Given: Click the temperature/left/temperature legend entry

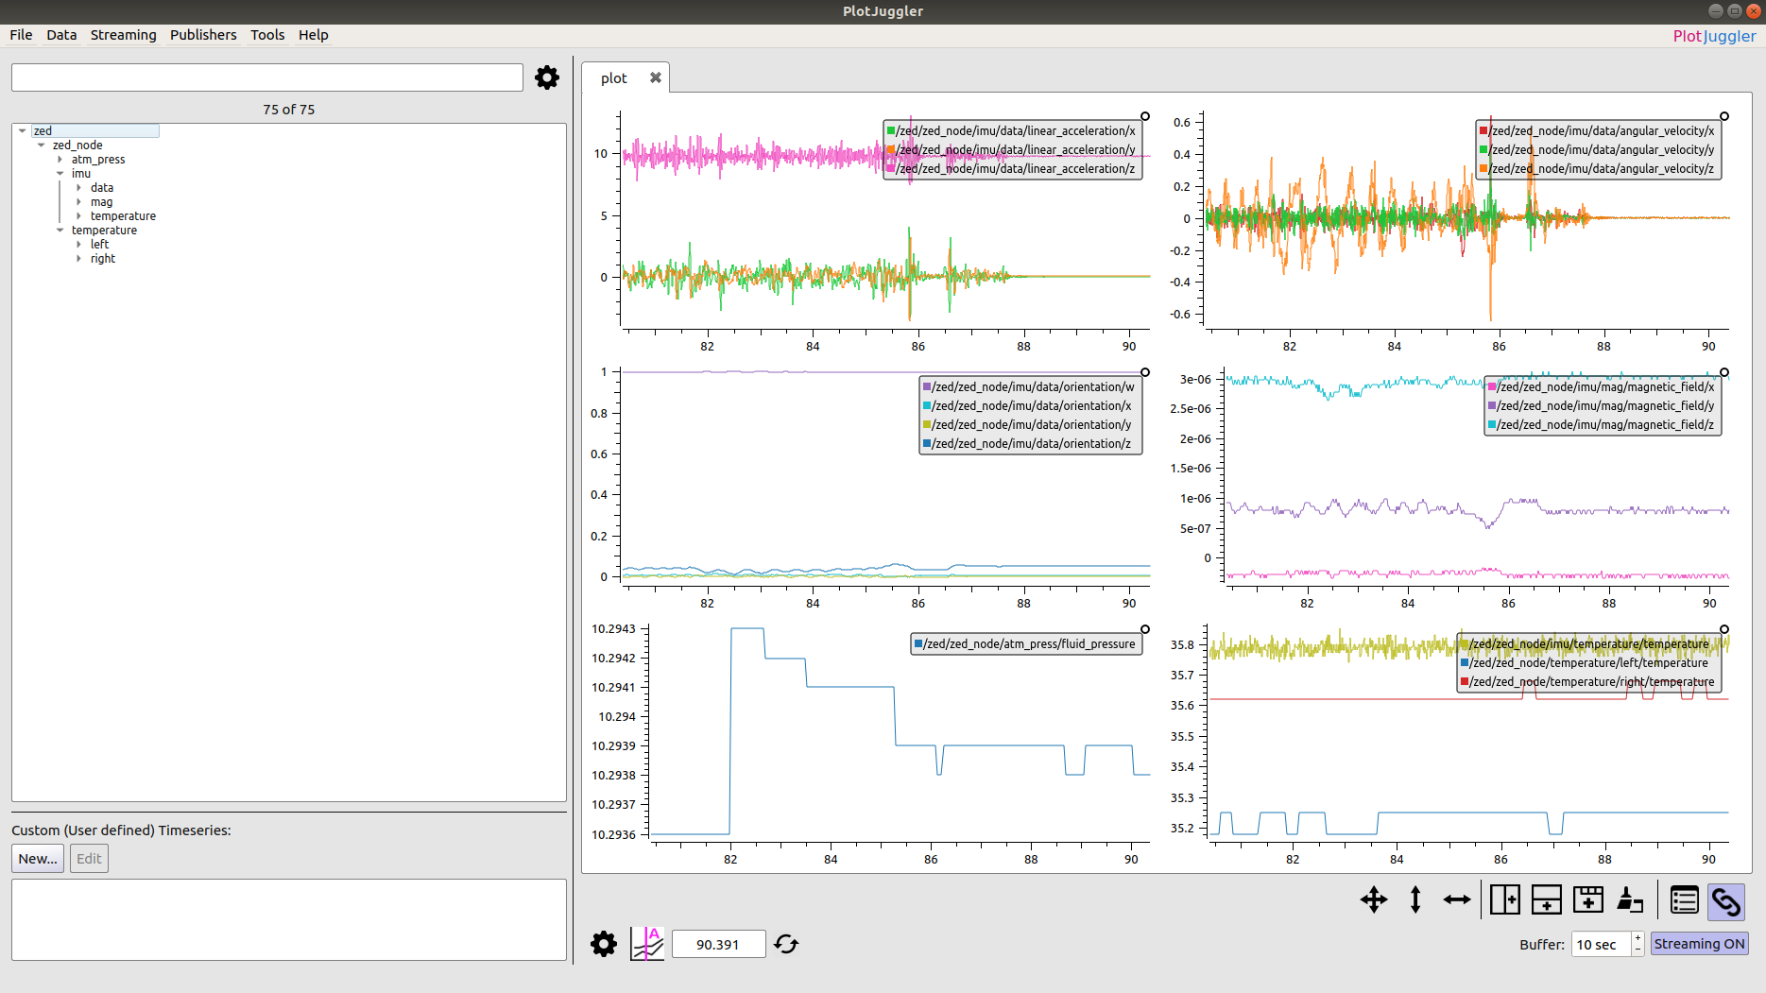Looking at the screenshot, I should point(1585,663).
